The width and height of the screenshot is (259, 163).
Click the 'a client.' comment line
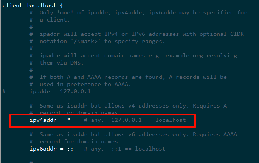(55, 20)
